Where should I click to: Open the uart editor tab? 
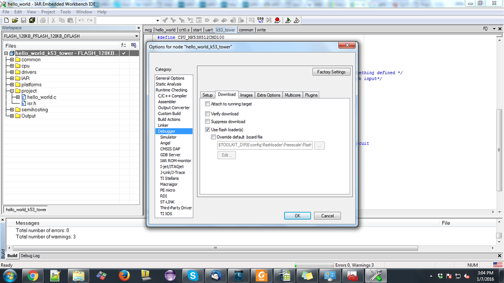[209, 30]
